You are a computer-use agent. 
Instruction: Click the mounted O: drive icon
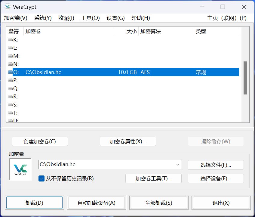[10, 72]
